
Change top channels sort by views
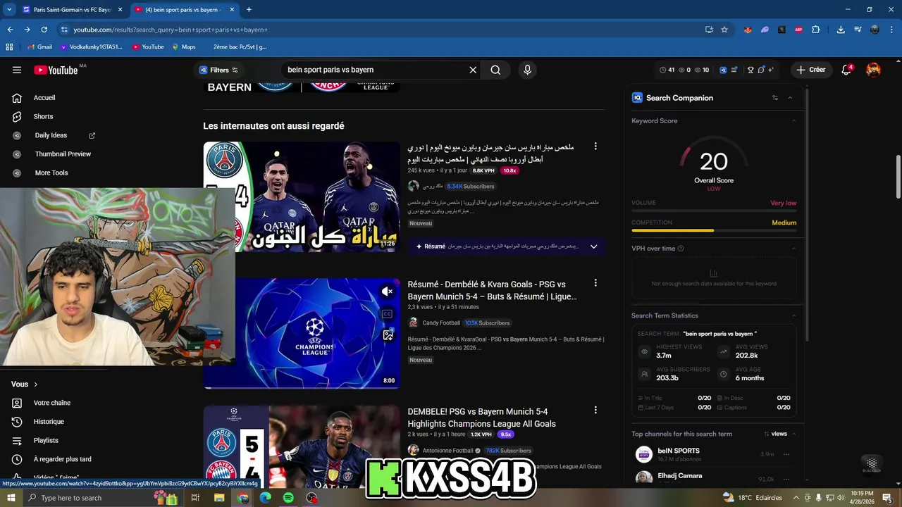tap(775, 434)
